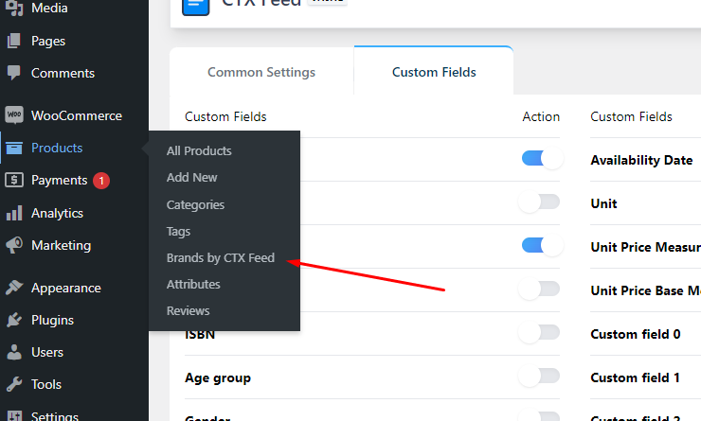Click the Analytics bar chart icon

pos(13,213)
